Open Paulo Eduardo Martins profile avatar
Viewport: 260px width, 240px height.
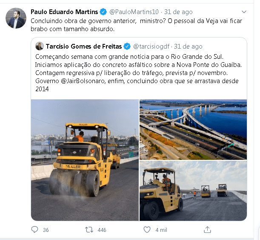16,18
